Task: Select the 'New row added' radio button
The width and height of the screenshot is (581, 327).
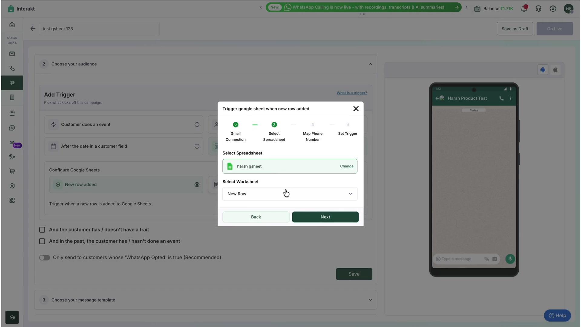Action: [x=197, y=185]
